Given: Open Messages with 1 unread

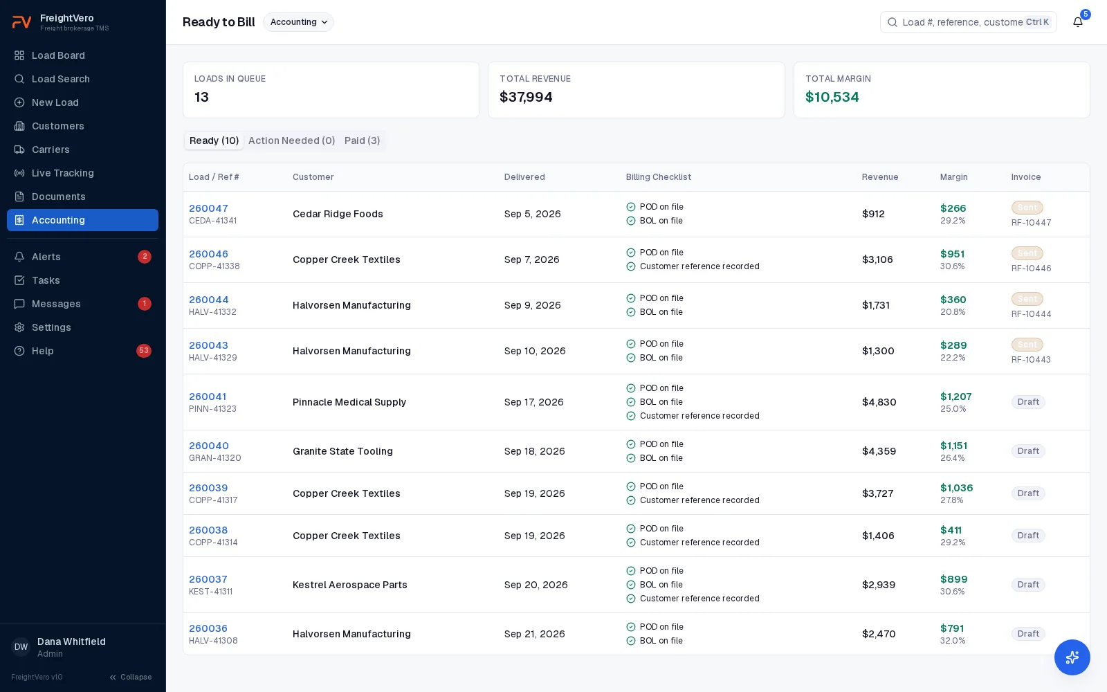Looking at the screenshot, I should [x=82, y=304].
